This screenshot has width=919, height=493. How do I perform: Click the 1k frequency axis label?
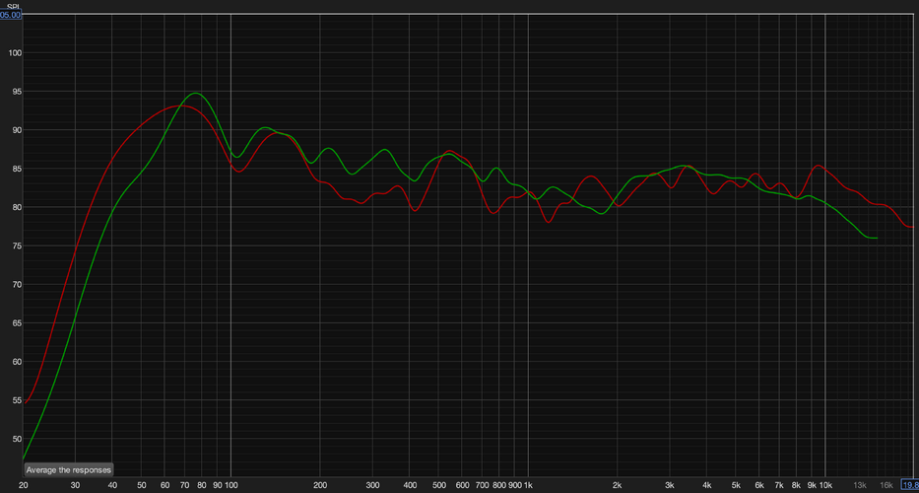point(528,485)
